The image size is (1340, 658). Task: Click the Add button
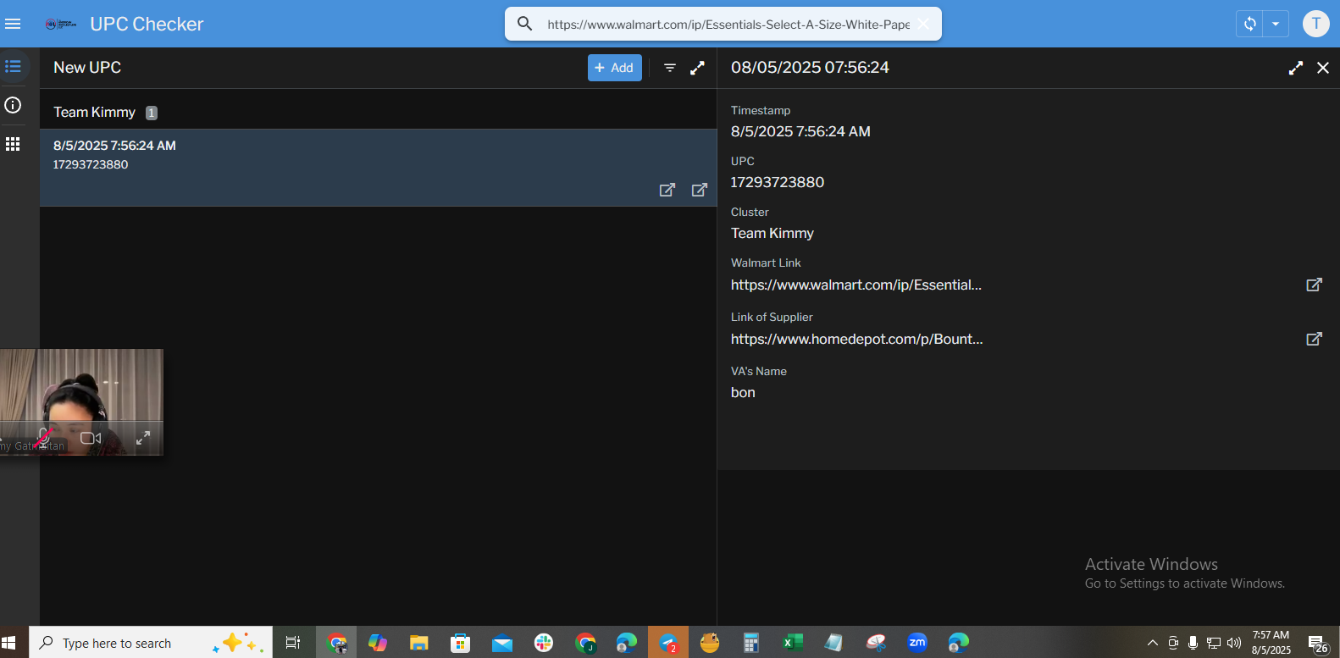(x=614, y=68)
